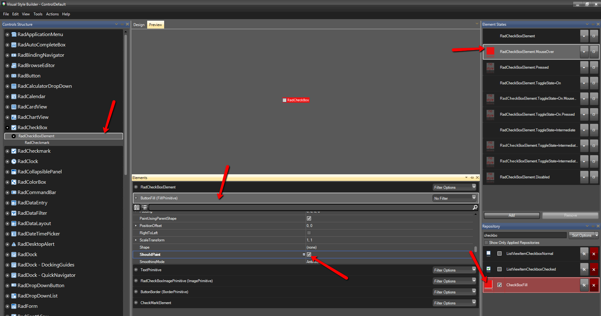The image size is (601, 316).
Task: Sort properties alphabetically in Elements grid
Action: 137,207
